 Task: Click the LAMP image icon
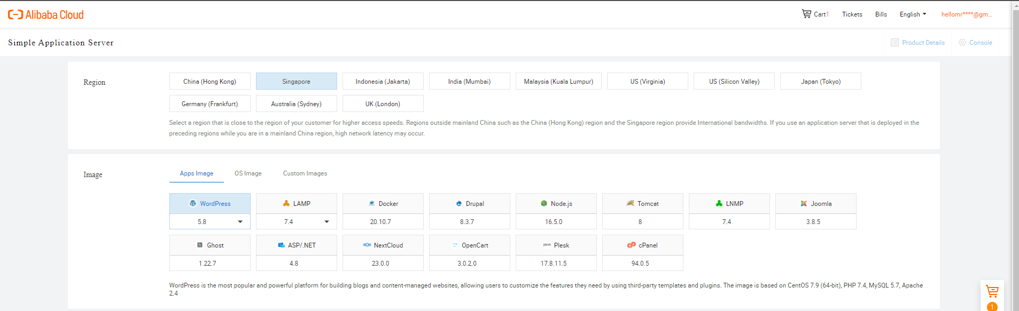[x=286, y=203]
